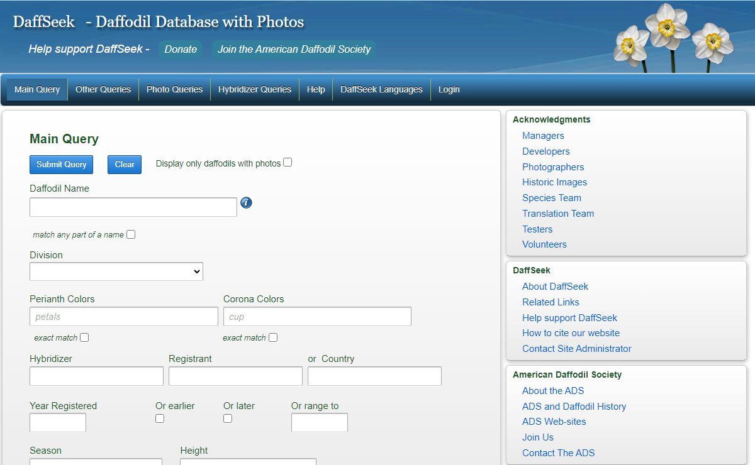
Task: Open Photographers link
Action: click(x=553, y=167)
